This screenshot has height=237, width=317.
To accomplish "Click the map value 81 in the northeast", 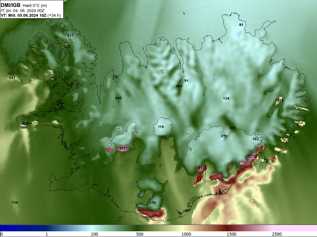I will 241,25.
